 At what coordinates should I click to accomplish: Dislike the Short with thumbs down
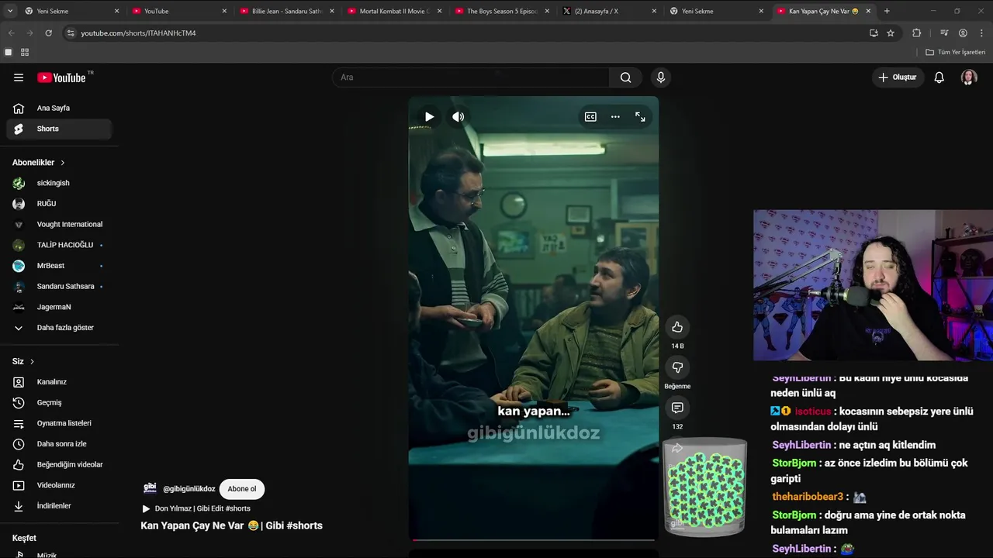click(x=677, y=367)
